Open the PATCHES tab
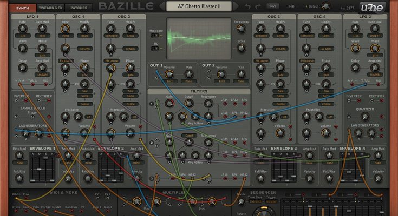 pyautogui.click(x=80, y=8)
